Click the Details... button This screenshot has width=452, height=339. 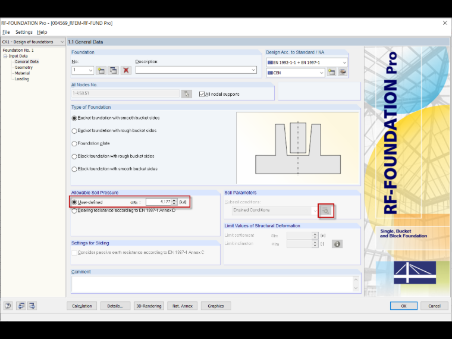(115, 306)
